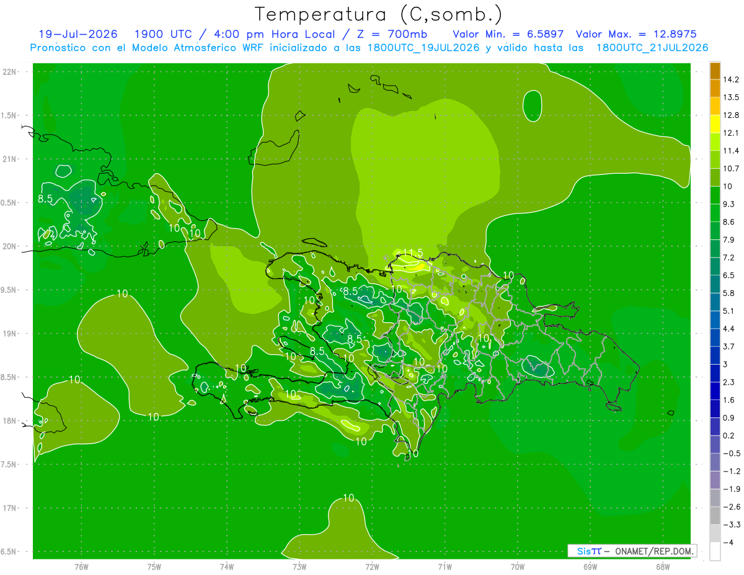Viewport: 744px width, 575px height.
Task: Click the "19N" latitude label
Action: [9, 334]
